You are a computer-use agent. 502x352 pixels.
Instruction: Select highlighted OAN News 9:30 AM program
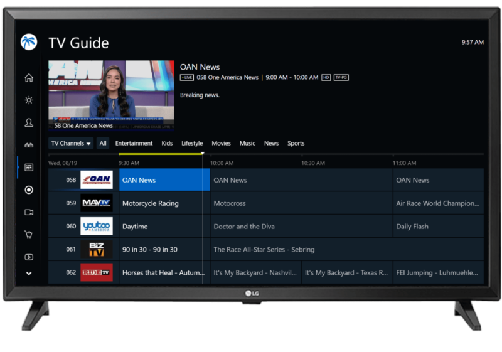[x=164, y=180]
